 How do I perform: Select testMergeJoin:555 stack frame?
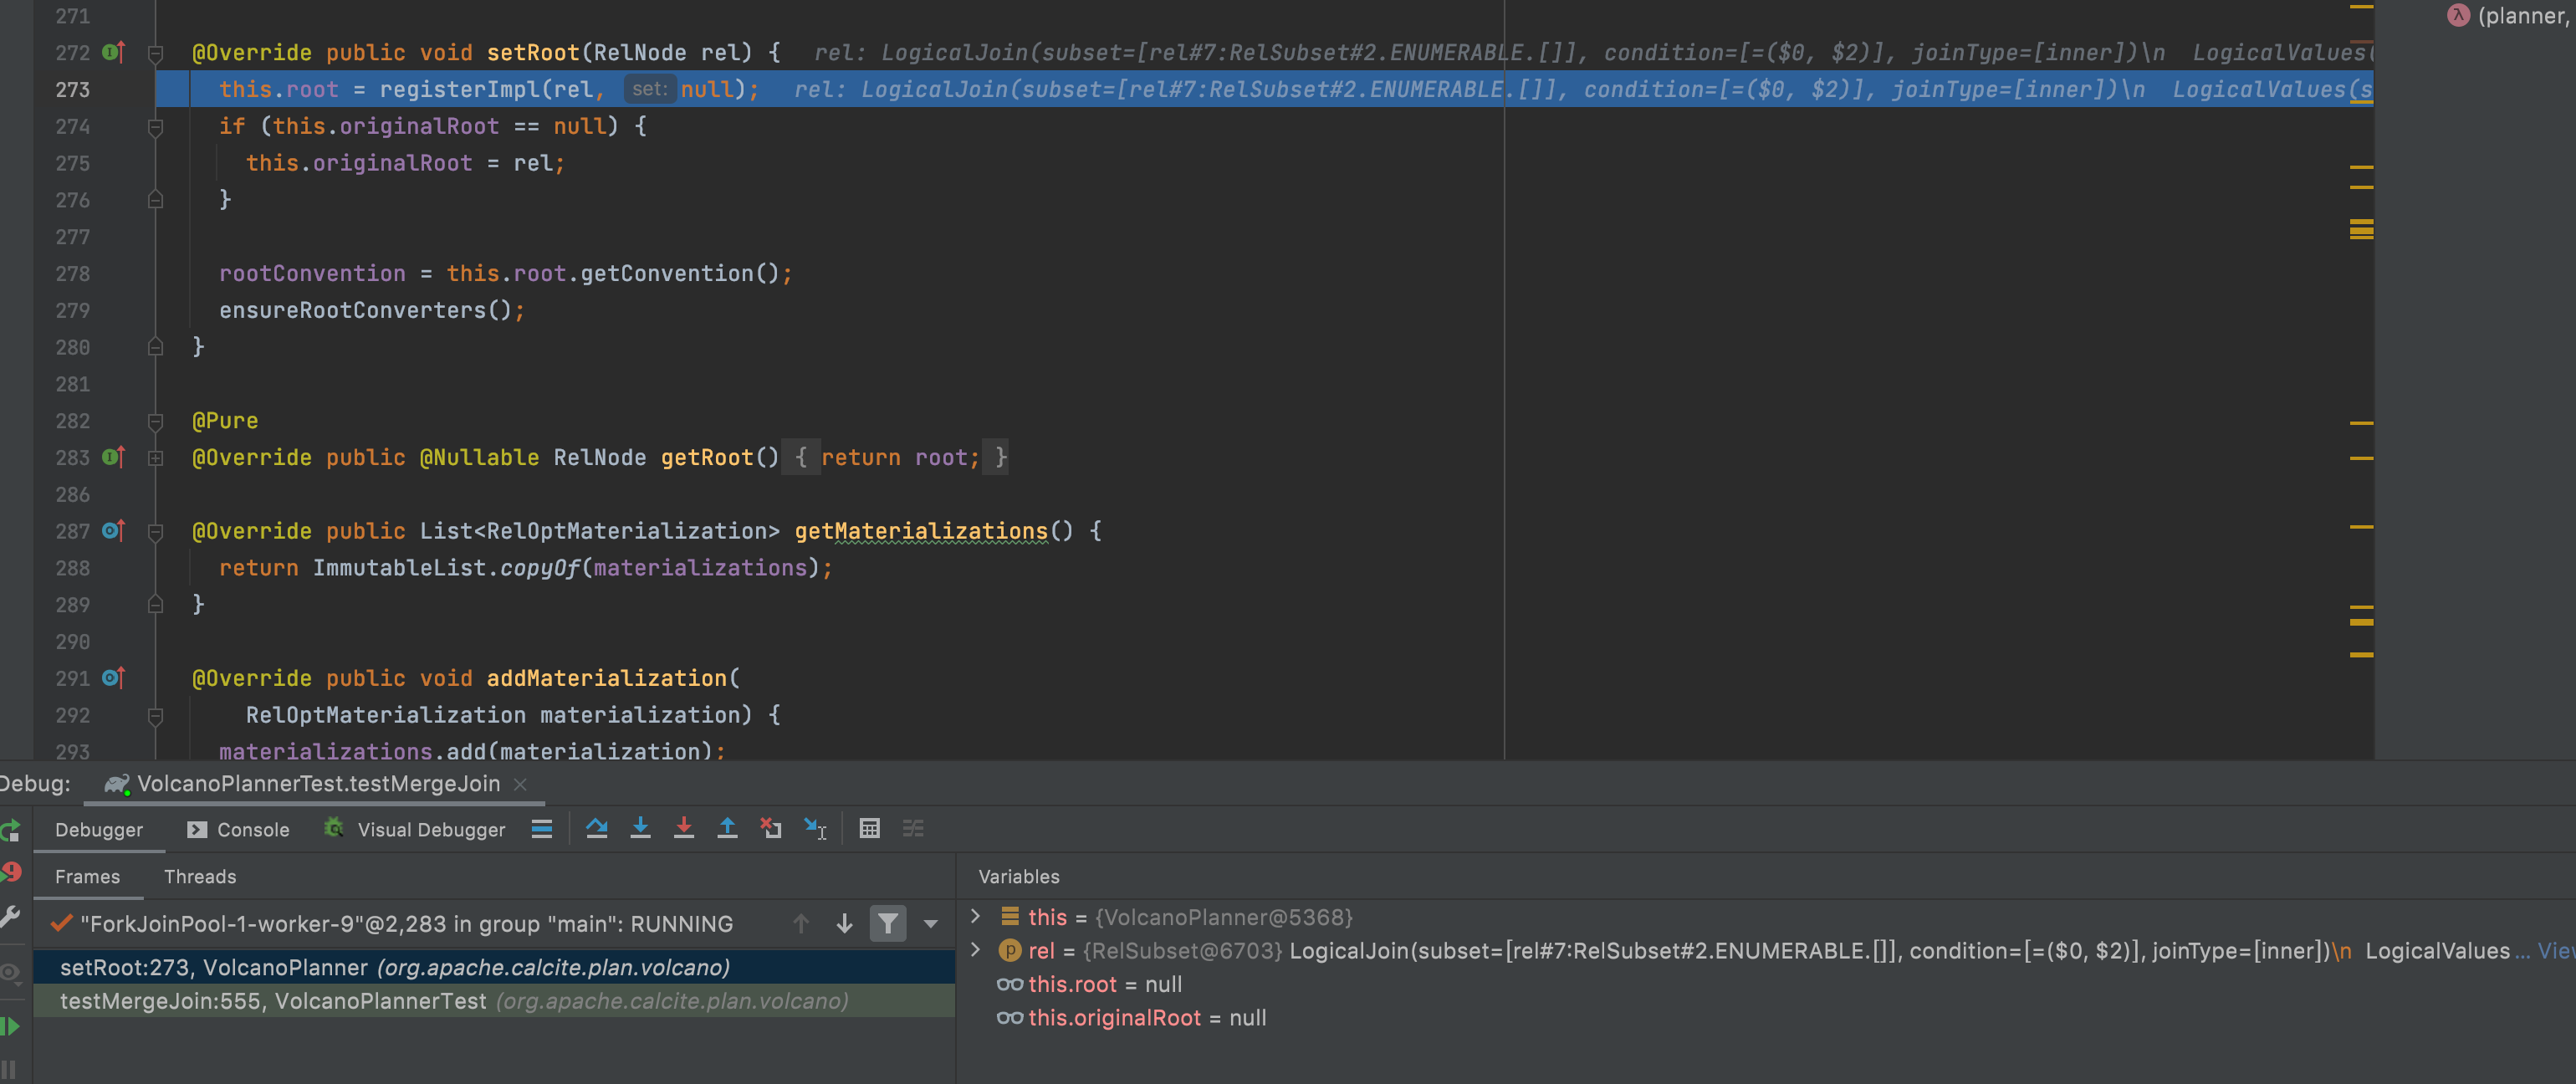click(x=272, y=1001)
